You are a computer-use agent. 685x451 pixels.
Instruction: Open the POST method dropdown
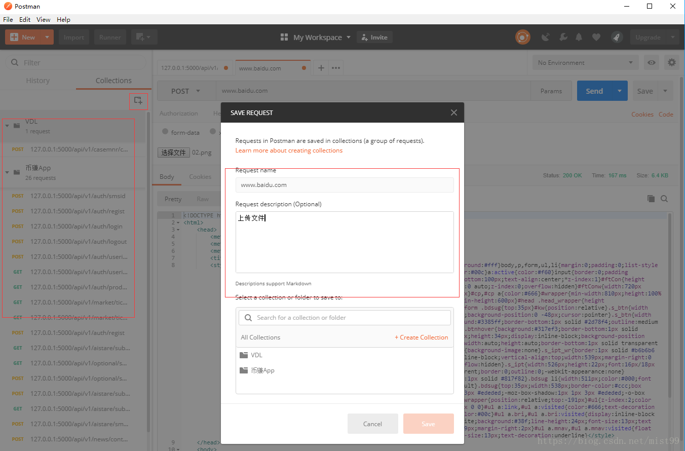click(186, 91)
